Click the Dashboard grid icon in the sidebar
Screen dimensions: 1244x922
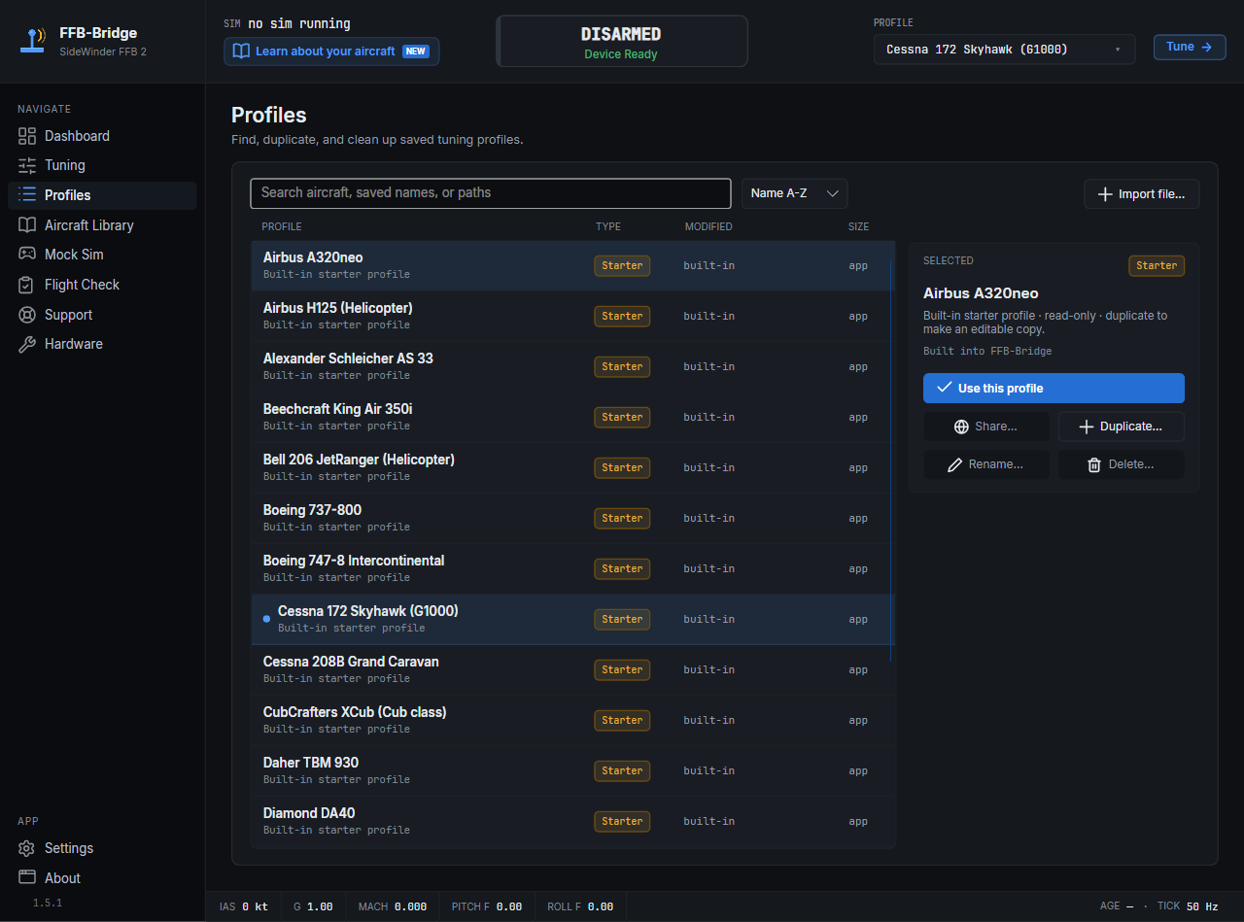[27, 136]
